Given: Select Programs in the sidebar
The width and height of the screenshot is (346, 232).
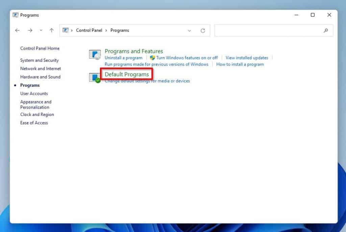Looking at the screenshot, I should (30, 85).
